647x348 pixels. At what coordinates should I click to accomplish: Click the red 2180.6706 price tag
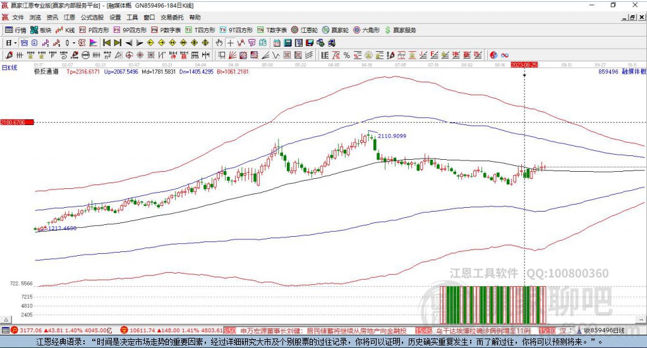coord(17,123)
